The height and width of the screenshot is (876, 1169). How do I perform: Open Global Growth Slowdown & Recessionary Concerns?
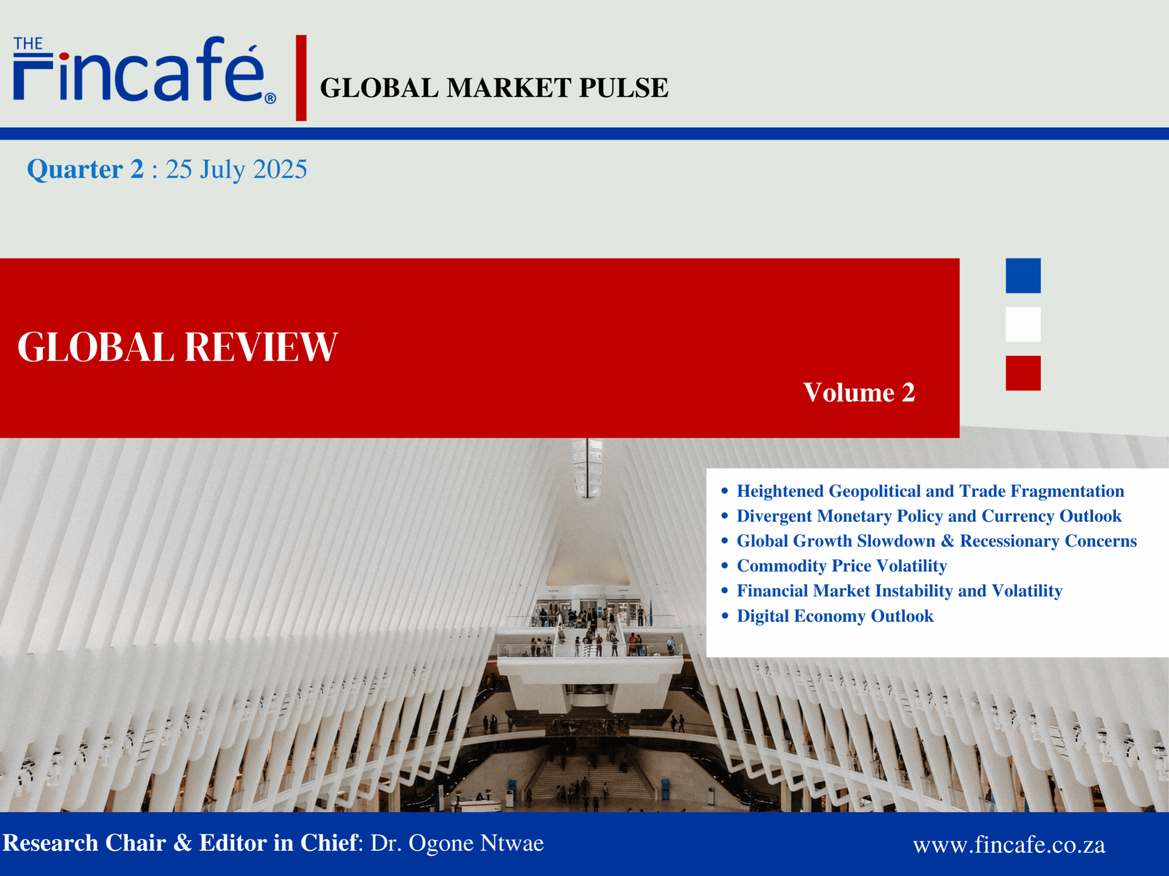pos(936,540)
